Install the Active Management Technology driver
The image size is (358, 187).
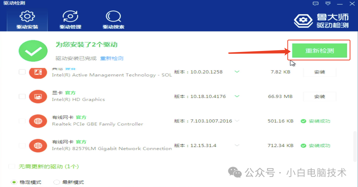320,72
